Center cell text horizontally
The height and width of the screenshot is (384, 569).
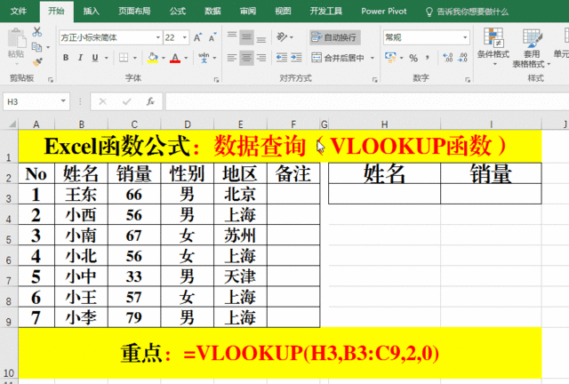[x=247, y=58]
